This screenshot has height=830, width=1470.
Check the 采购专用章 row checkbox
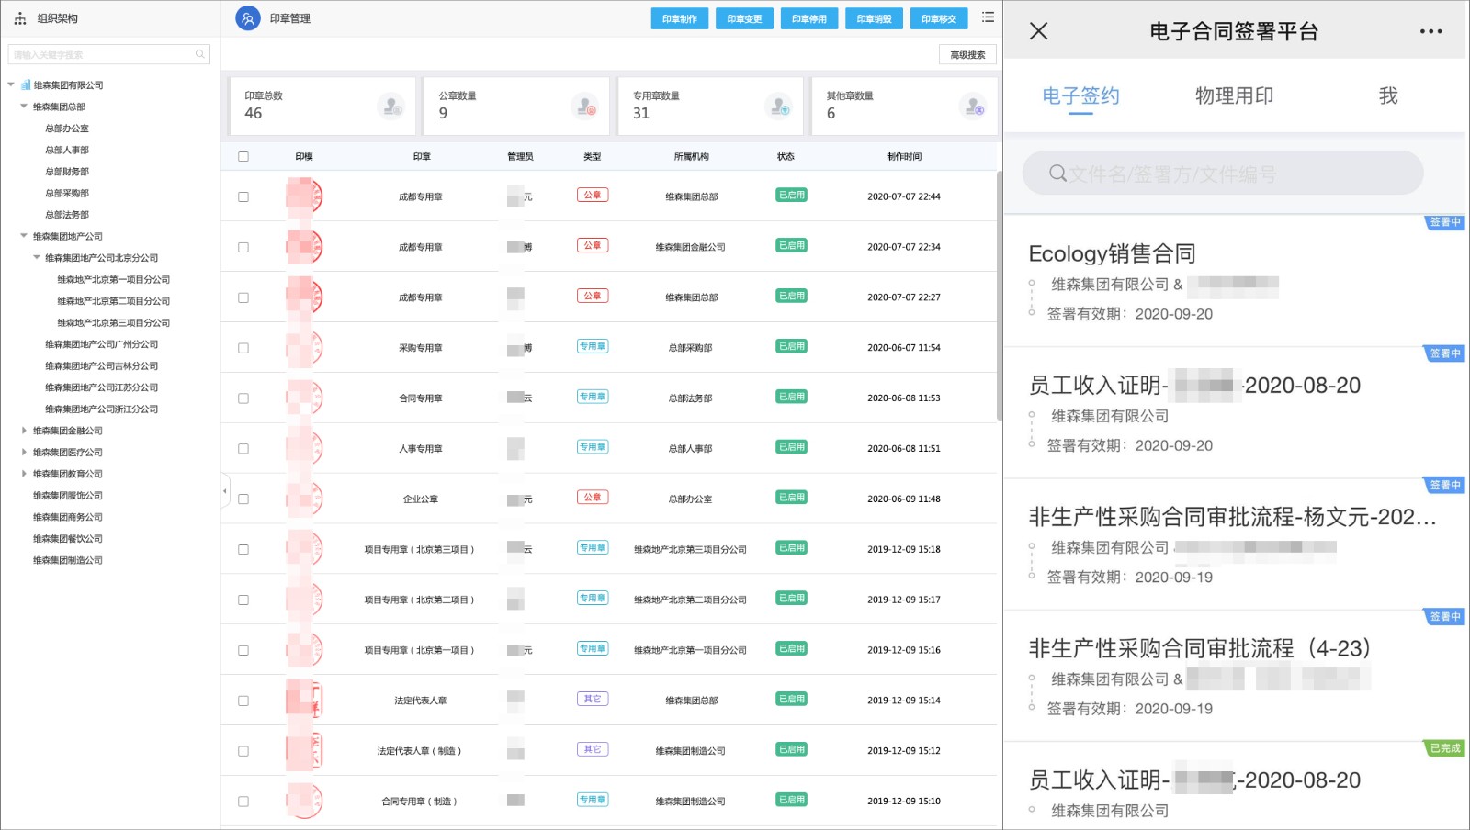coord(243,348)
